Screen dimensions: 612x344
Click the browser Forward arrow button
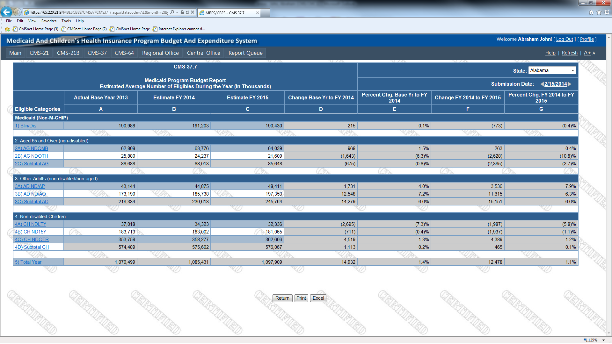(x=18, y=12)
